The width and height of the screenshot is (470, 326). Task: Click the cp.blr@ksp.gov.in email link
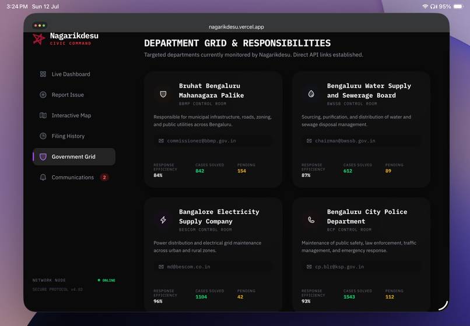[339, 267]
